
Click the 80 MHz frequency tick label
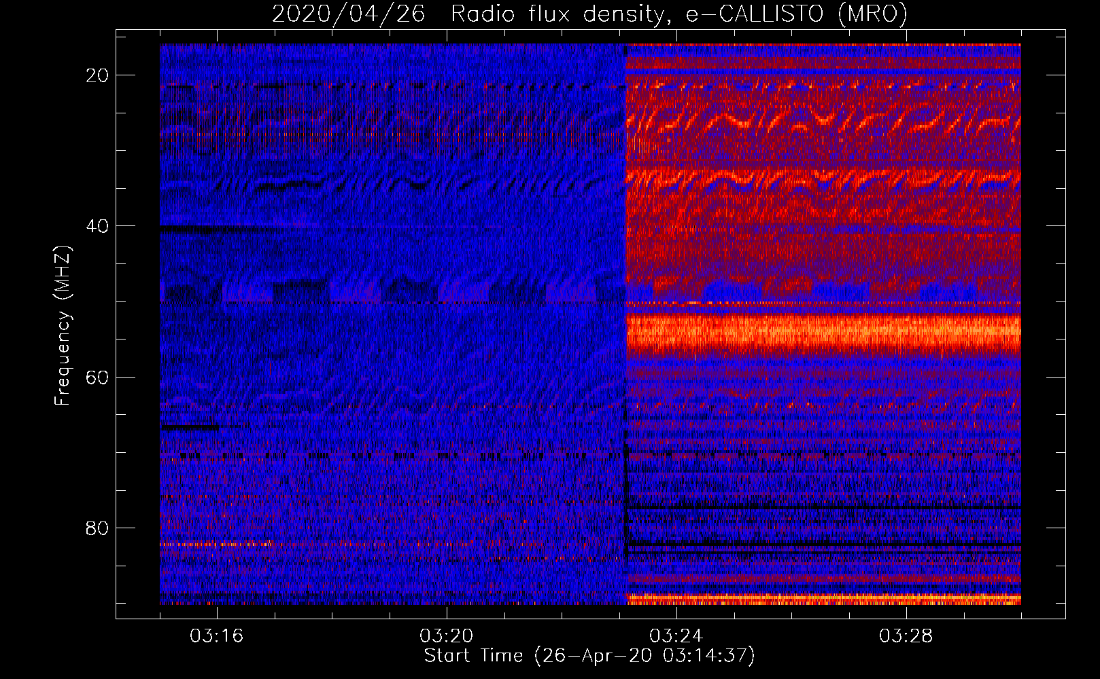(x=97, y=528)
